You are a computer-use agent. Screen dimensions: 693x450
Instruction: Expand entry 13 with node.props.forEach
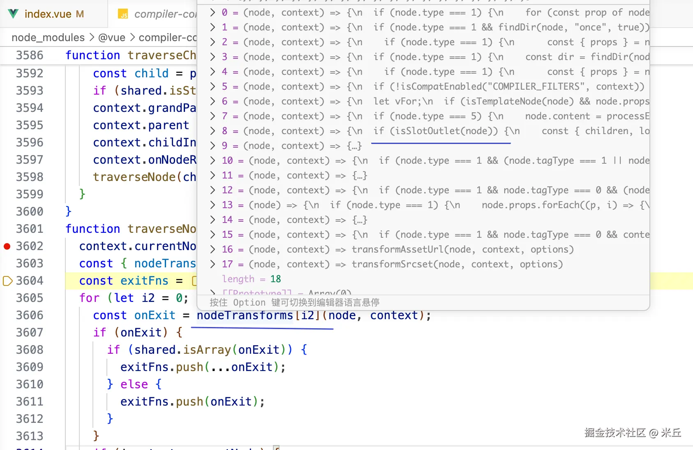pyautogui.click(x=213, y=205)
